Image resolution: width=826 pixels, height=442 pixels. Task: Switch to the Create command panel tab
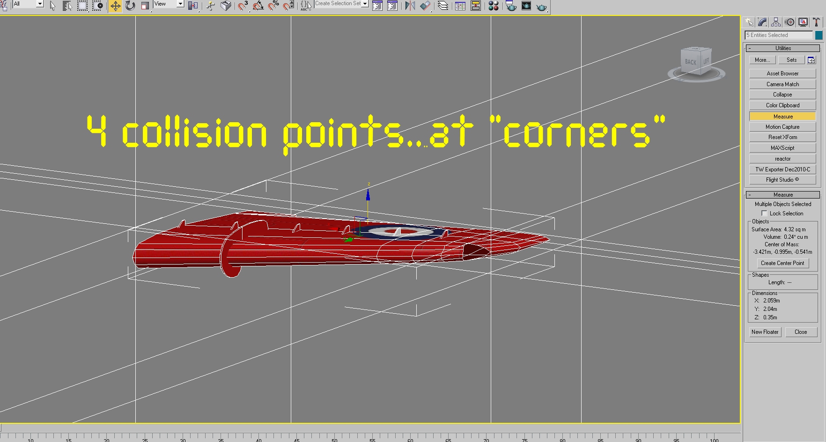click(749, 22)
